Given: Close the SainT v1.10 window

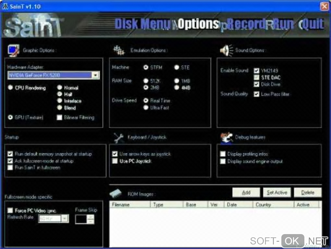Looking at the screenshot, I should tap(325, 6).
